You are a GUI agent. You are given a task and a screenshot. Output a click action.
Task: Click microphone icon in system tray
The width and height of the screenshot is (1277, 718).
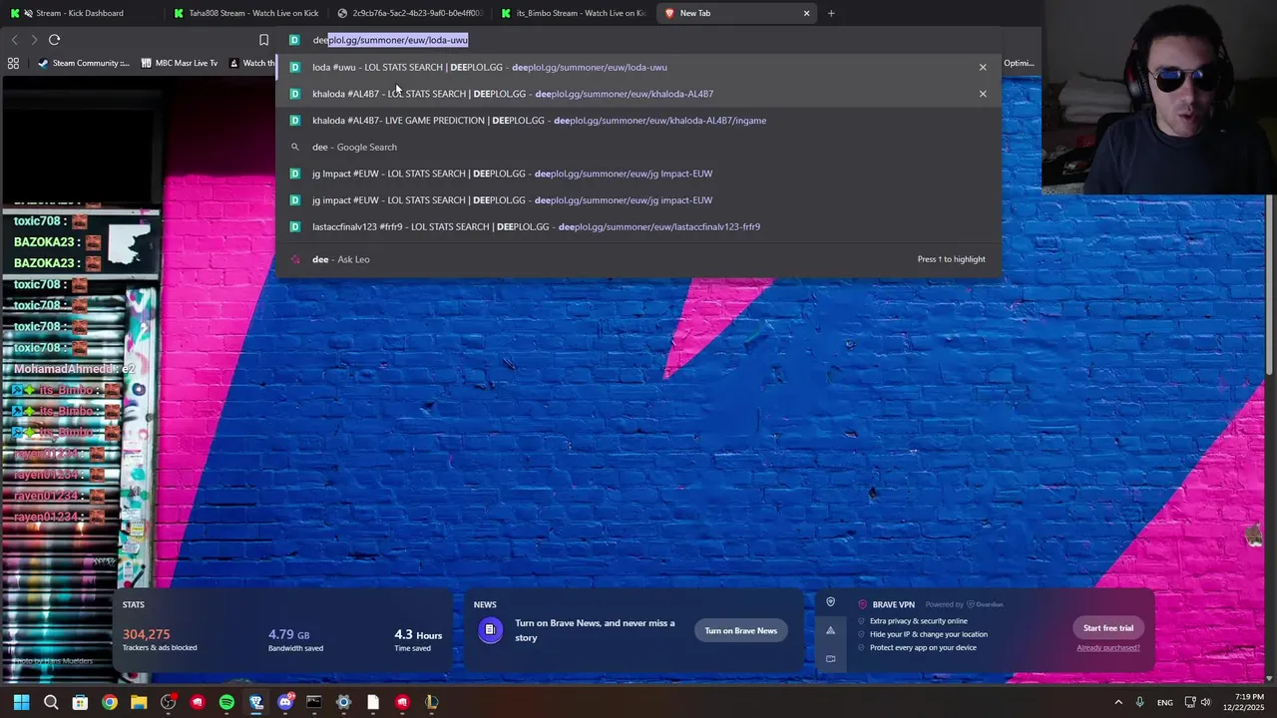point(1139,702)
